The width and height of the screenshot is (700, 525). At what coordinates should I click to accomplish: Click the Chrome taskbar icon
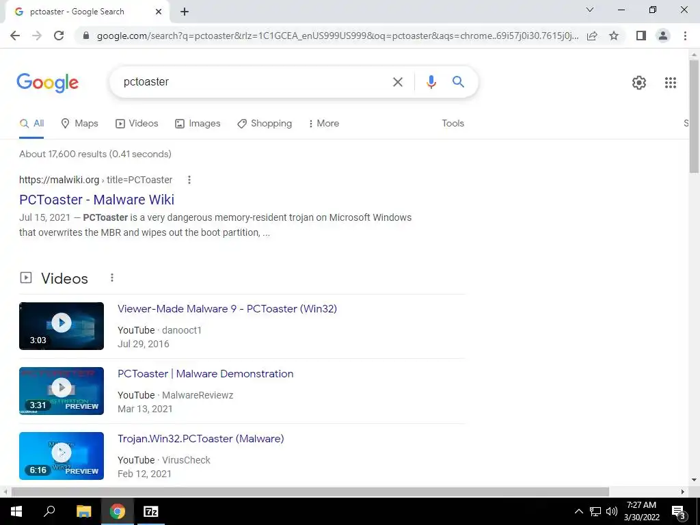pyautogui.click(x=118, y=511)
